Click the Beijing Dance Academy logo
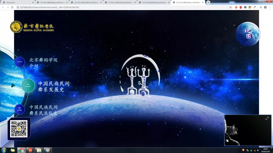Viewport: 273px width, 153px height. click(x=32, y=27)
